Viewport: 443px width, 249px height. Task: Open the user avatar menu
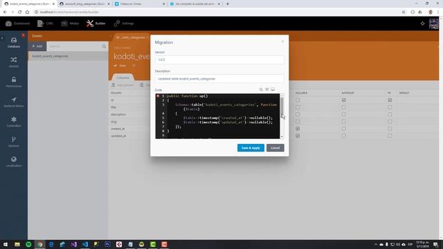point(433,24)
